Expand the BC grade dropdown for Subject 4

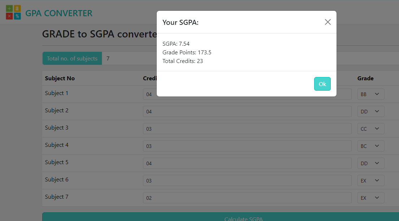tap(371, 146)
